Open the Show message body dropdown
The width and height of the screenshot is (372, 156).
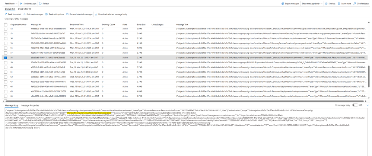[312, 4]
